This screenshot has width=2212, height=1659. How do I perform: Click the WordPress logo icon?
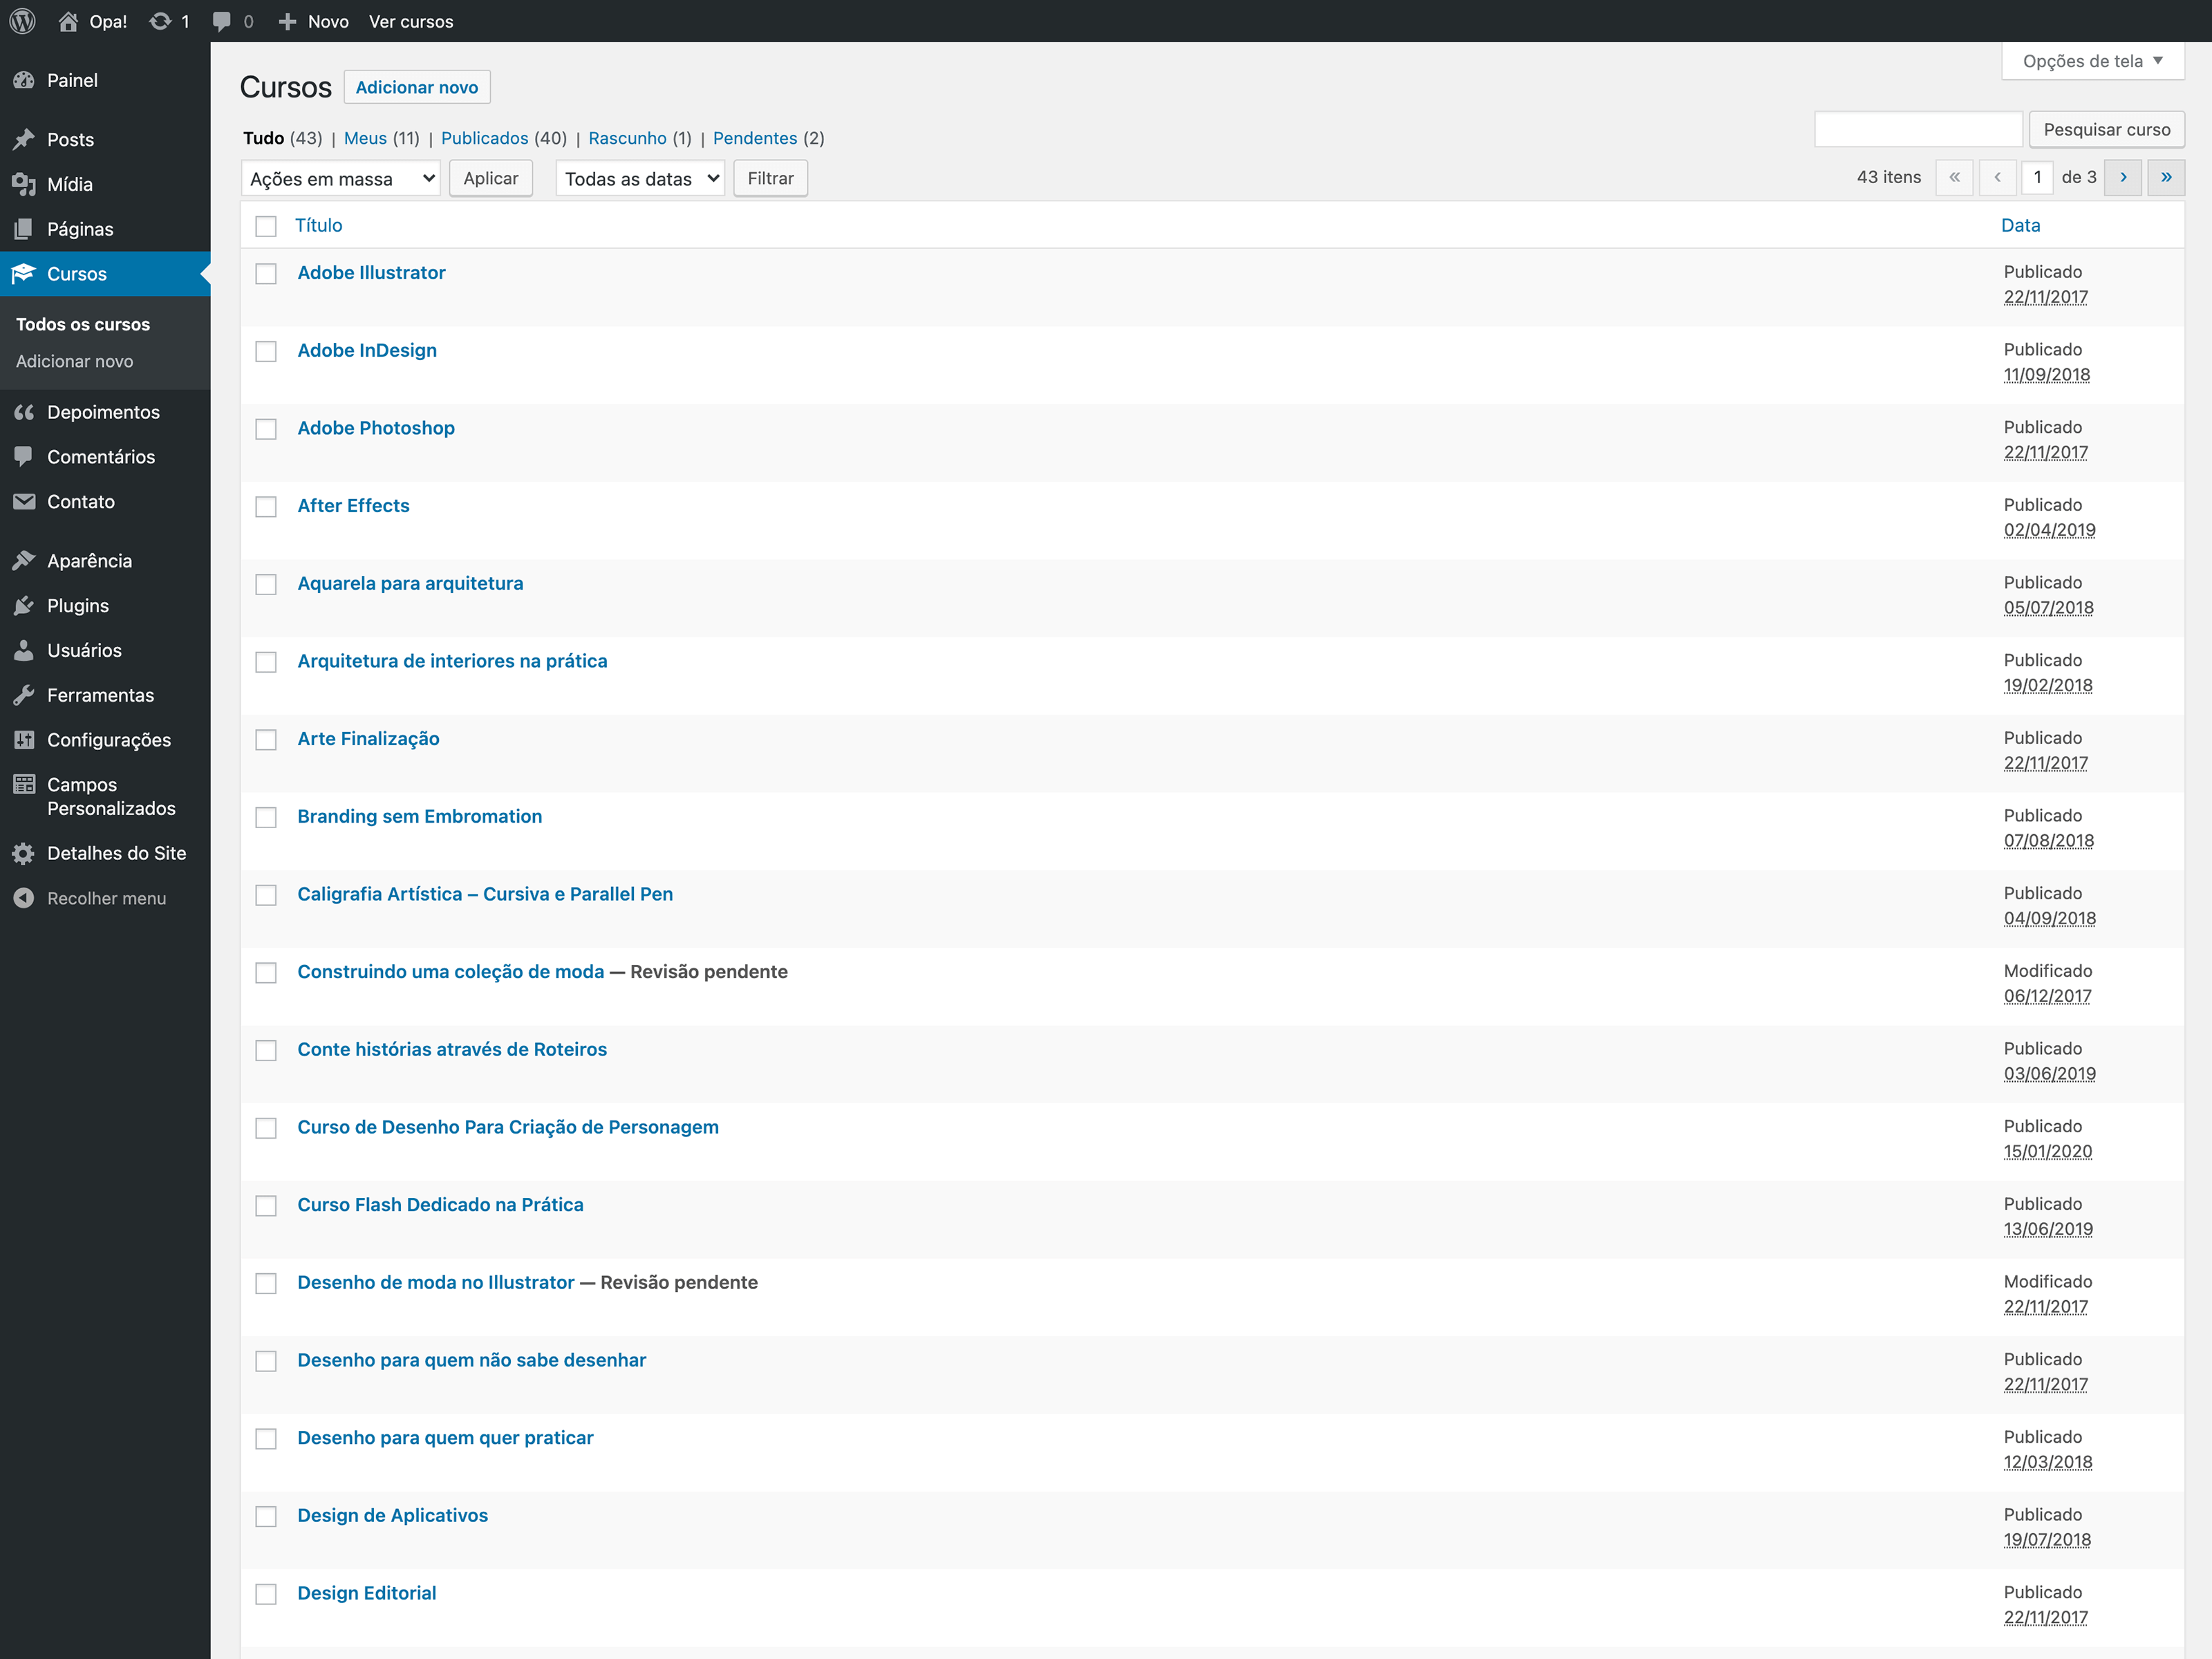[x=22, y=21]
